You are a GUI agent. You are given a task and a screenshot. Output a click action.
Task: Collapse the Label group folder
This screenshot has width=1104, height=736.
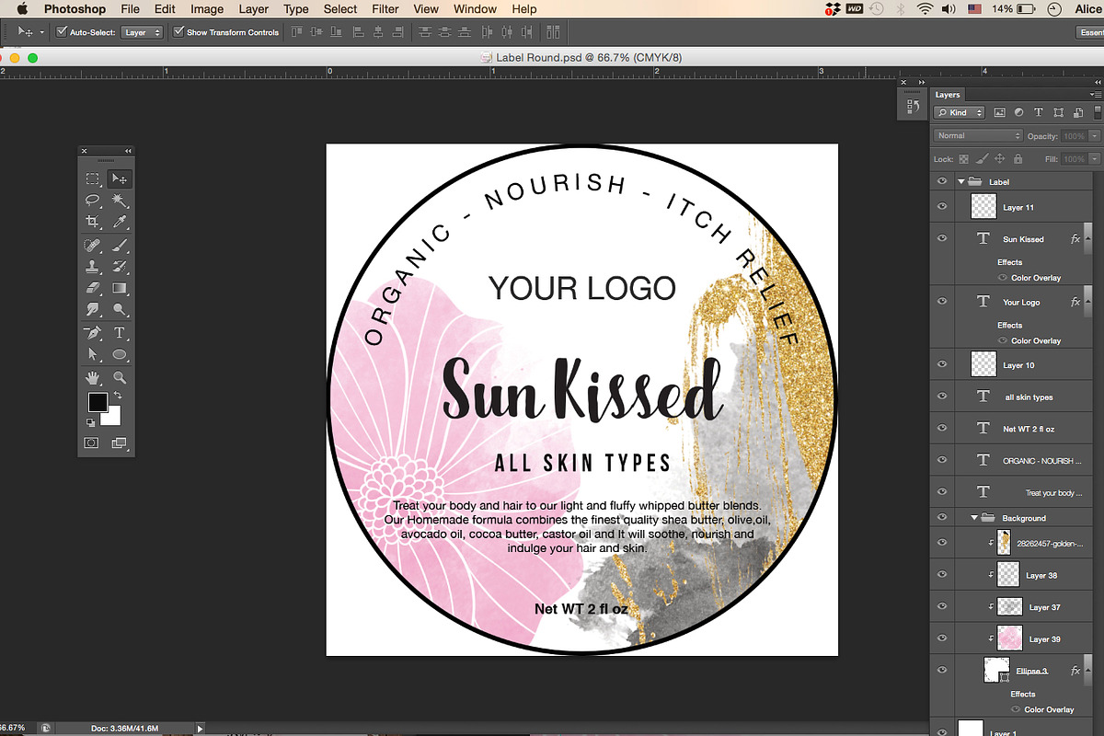(x=961, y=182)
